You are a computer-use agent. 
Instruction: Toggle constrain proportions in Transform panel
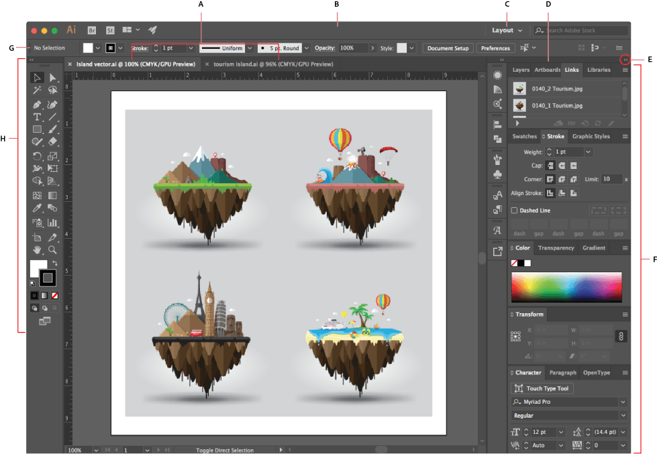621,335
